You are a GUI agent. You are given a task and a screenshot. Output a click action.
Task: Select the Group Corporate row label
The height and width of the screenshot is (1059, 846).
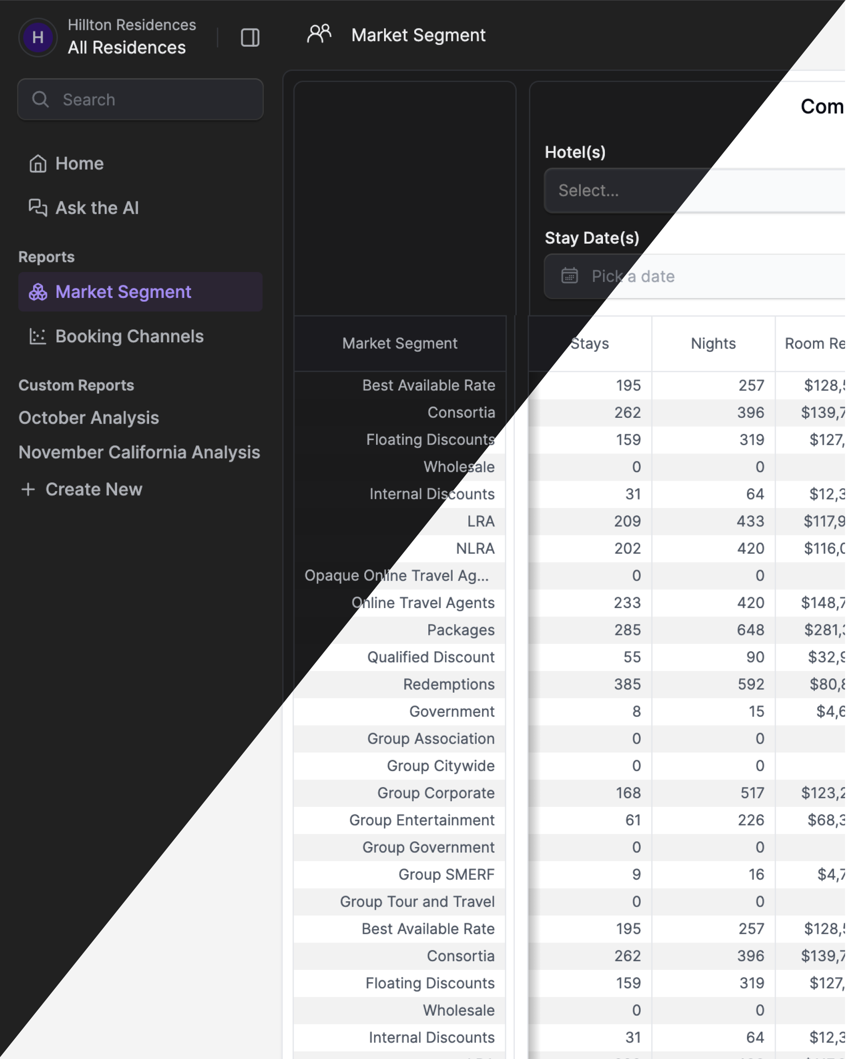(x=436, y=793)
